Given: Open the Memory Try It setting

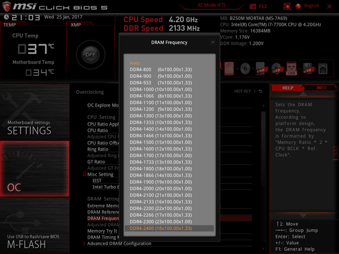Looking at the screenshot, I should [x=102, y=231].
